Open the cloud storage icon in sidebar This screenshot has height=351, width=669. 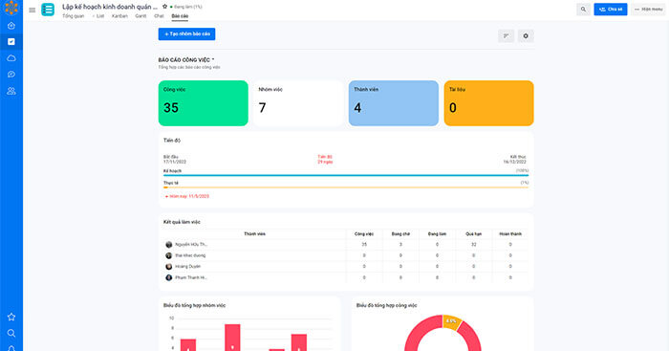click(11, 58)
